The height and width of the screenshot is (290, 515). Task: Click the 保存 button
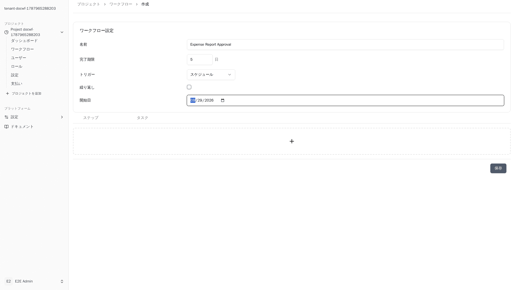498,168
